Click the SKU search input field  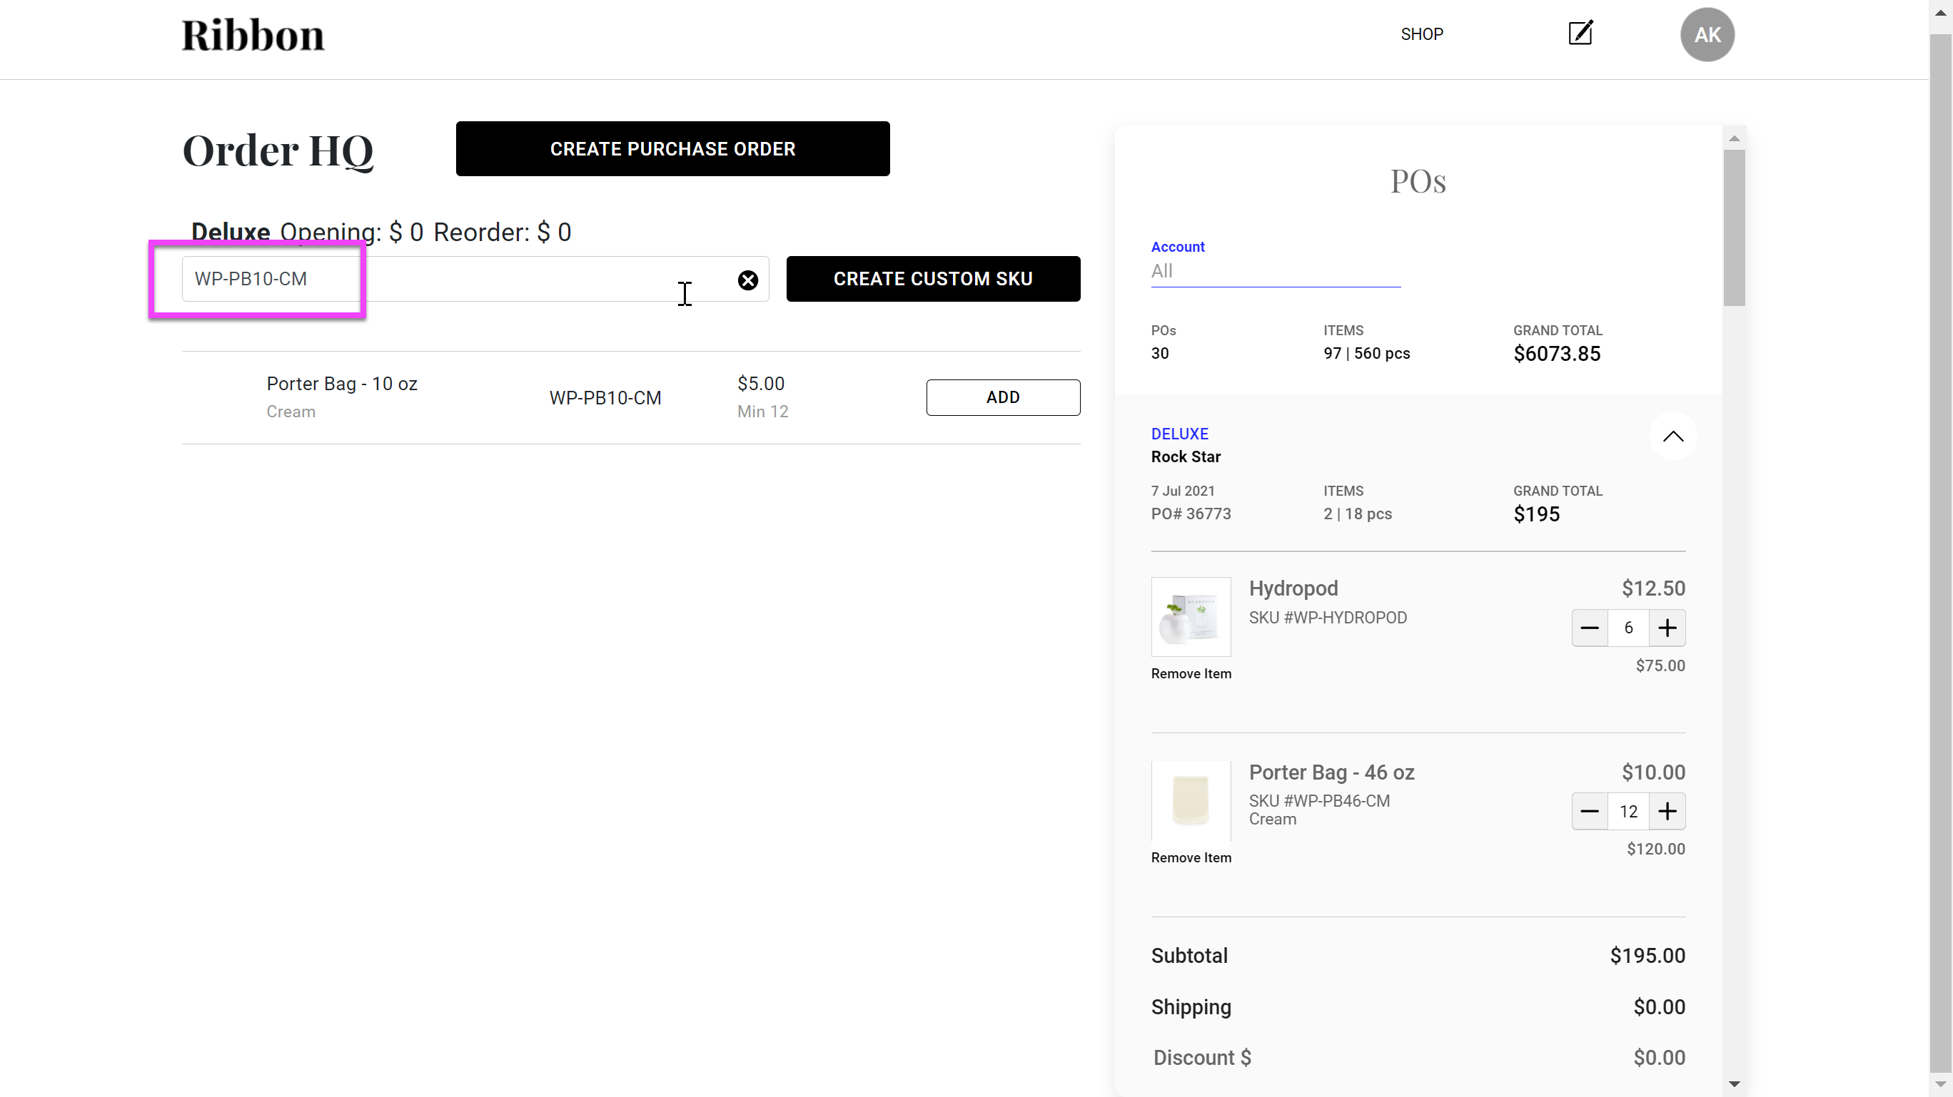(x=455, y=279)
